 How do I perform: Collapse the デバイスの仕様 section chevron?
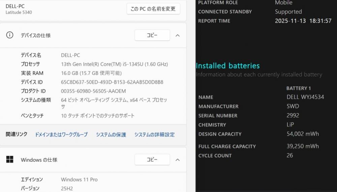(x=178, y=35)
